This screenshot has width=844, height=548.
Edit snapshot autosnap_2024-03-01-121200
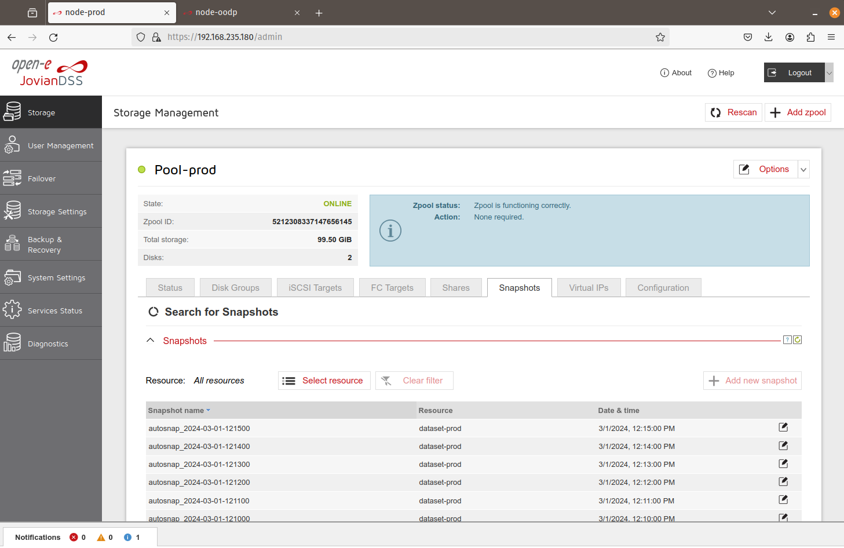[x=783, y=481]
